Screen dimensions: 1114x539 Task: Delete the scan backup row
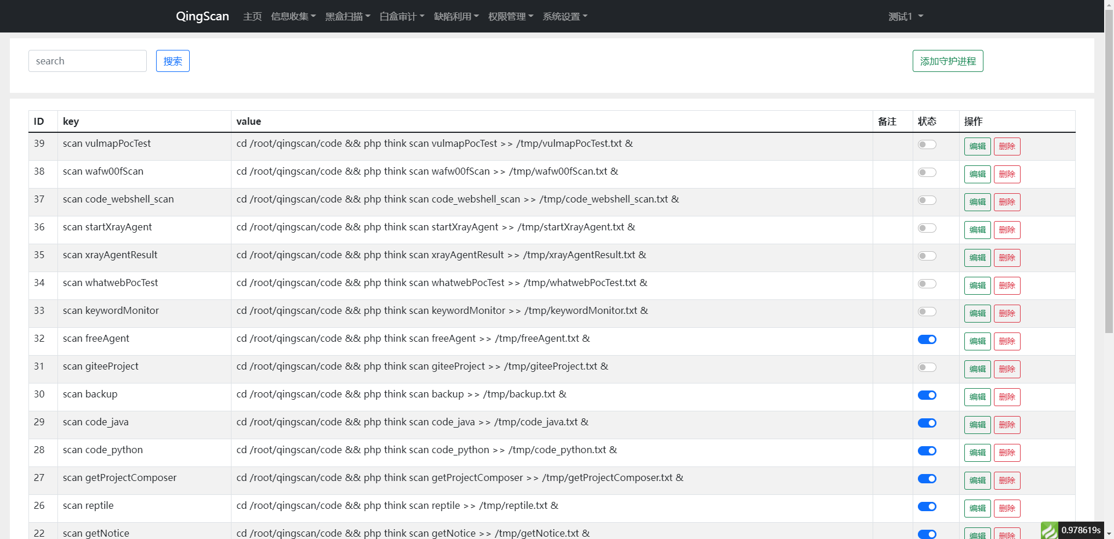tap(1007, 397)
